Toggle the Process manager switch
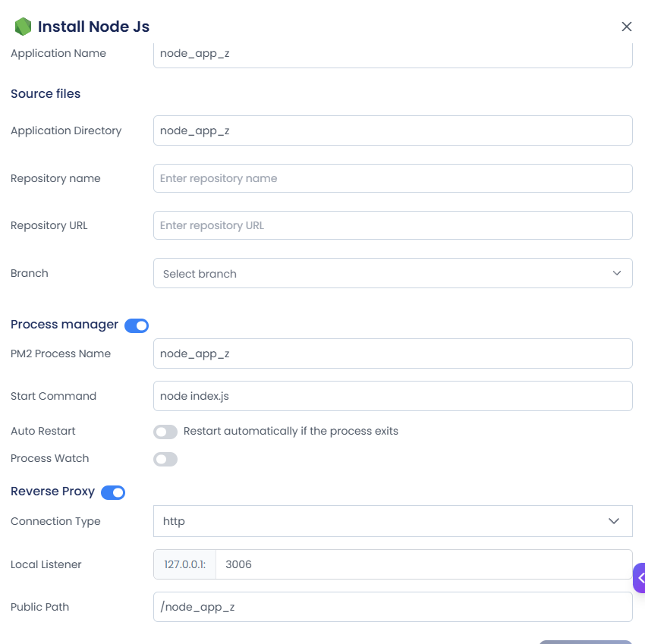645x644 pixels. click(x=137, y=325)
